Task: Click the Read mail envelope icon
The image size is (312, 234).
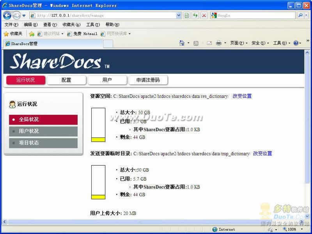Action: [209, 43]
